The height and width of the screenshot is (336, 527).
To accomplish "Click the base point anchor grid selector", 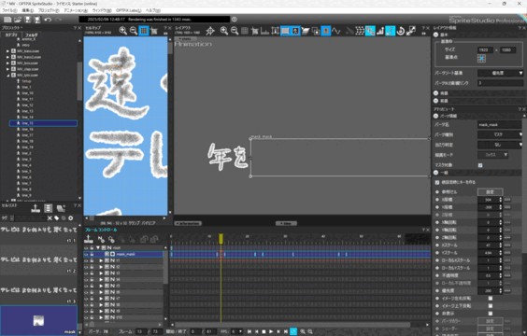I will tap(481, 59).
